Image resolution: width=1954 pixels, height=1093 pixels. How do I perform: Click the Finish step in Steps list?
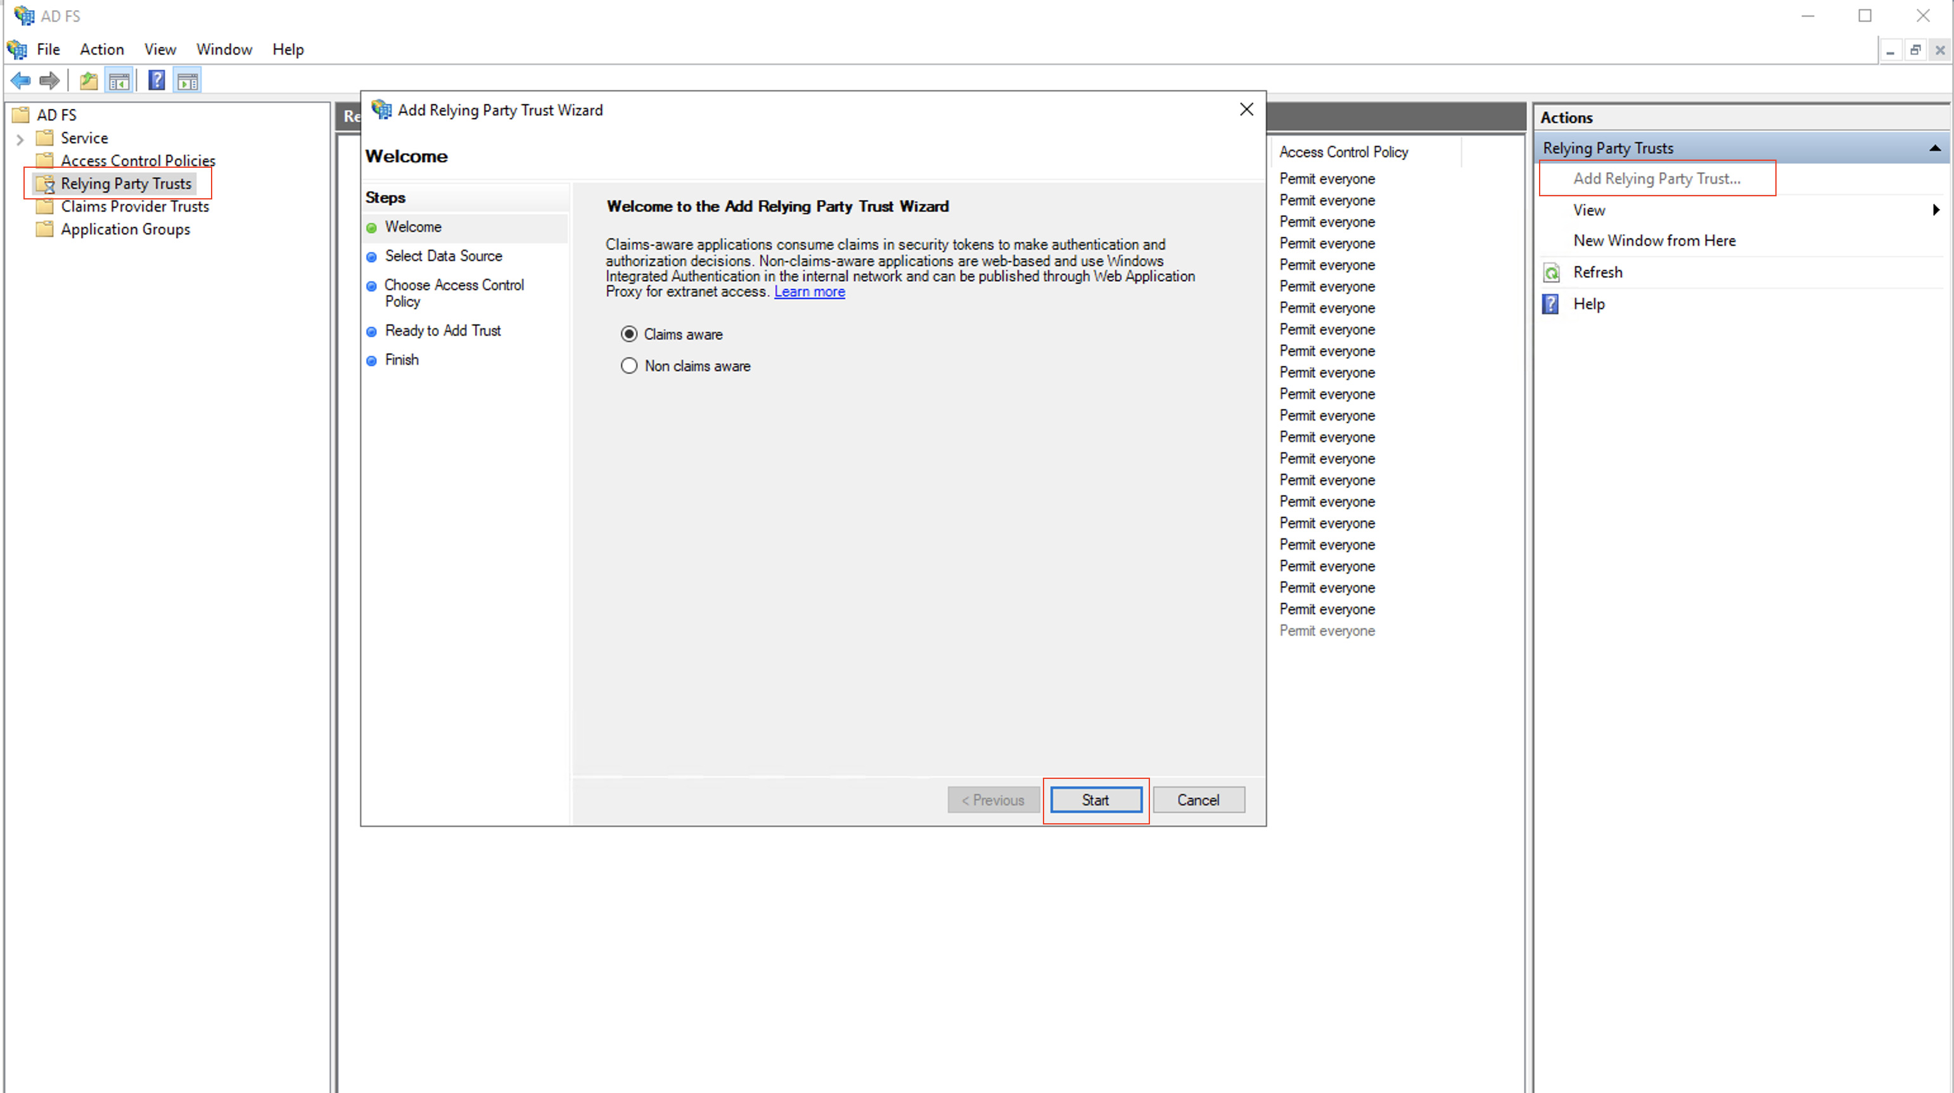[401, 360]
